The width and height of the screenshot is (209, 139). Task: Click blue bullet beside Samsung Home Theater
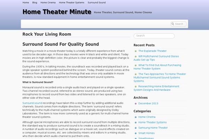click(x=136, y=128)
